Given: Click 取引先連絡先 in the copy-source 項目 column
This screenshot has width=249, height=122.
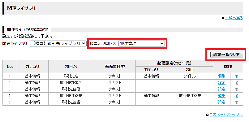Looking at the screenshot, I should 190,96.
